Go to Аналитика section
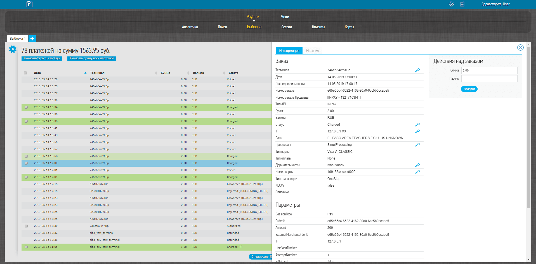 (x=190, y=27)
